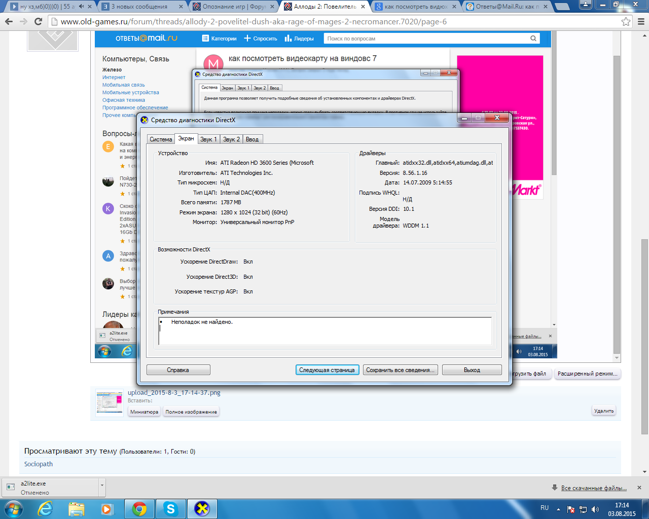The image size is (649, 519).
Task: Show hidden system tray icons
Action: (558, 509)
